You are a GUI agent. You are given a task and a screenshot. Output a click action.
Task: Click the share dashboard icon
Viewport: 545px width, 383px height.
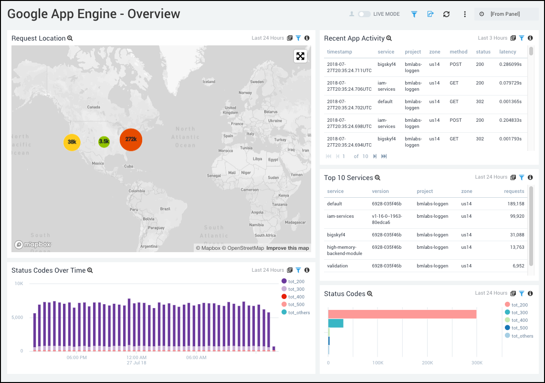(430, 14)
